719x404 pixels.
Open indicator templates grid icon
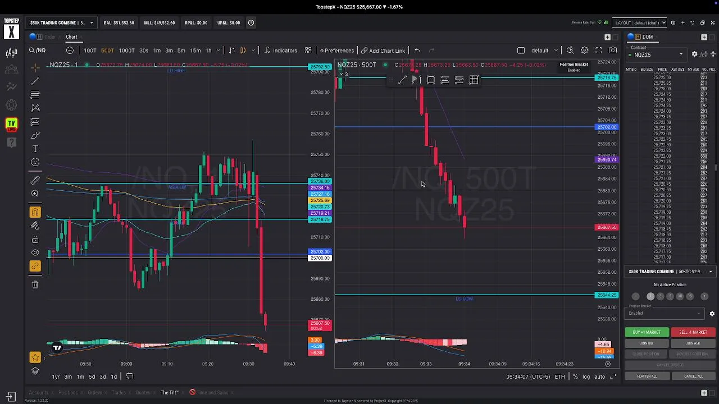coord(308,50)
